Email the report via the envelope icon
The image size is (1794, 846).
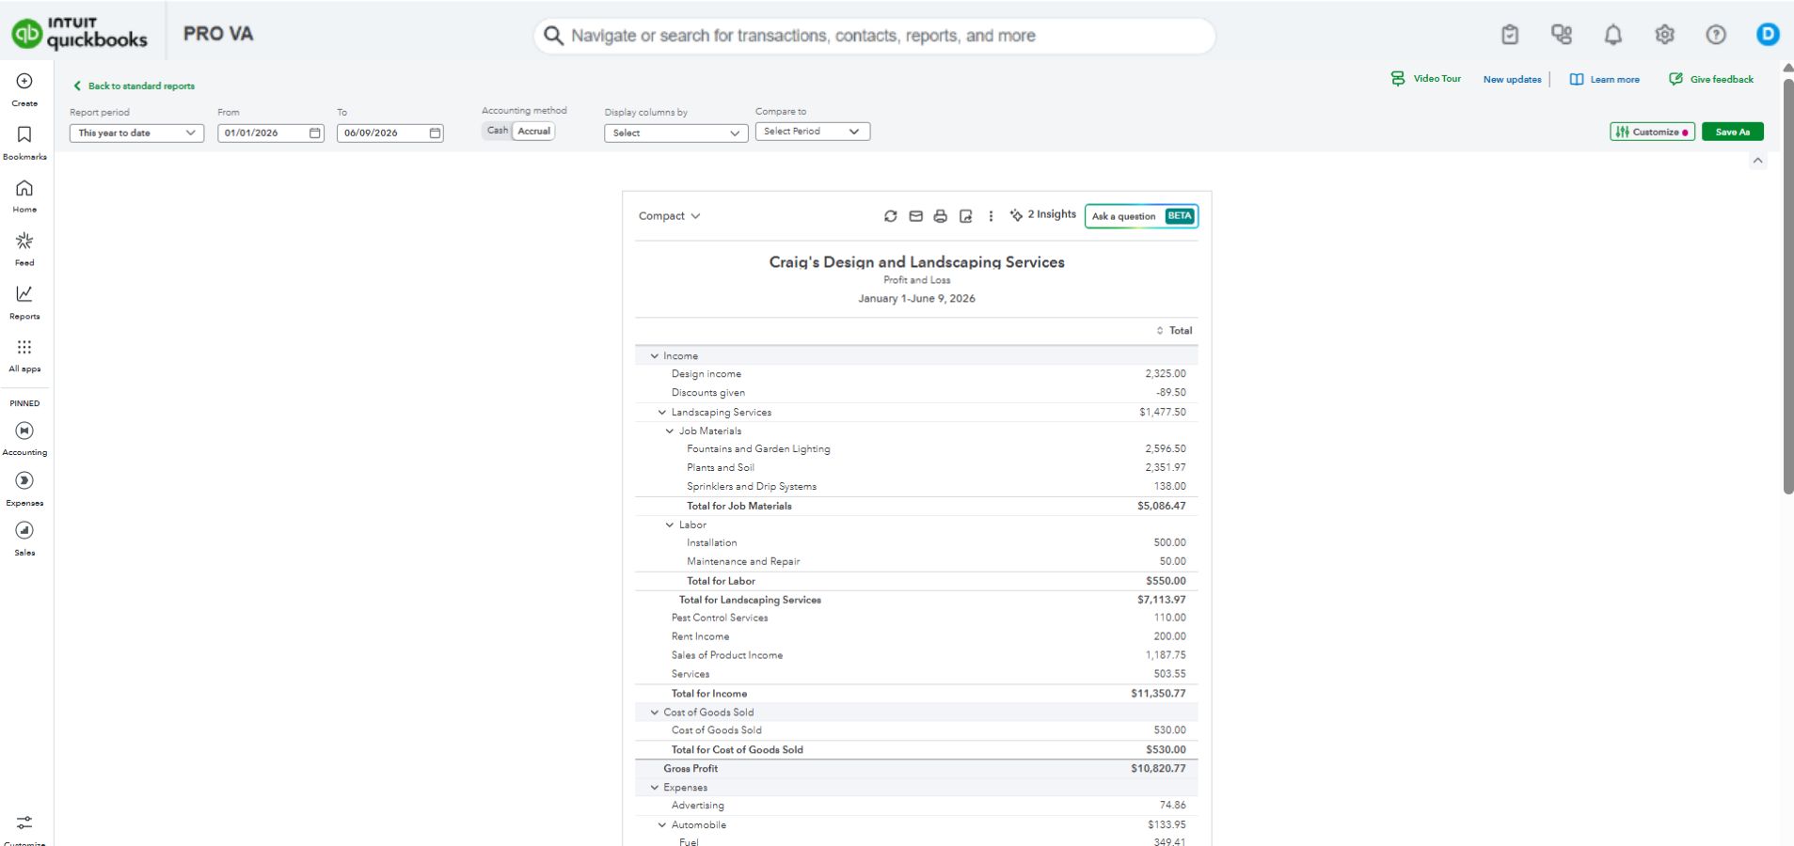915,216
